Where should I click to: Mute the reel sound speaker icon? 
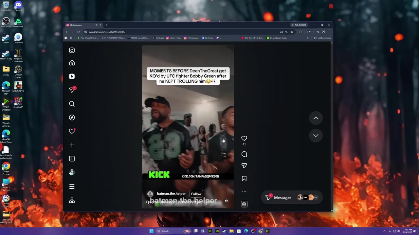[226, 201]
